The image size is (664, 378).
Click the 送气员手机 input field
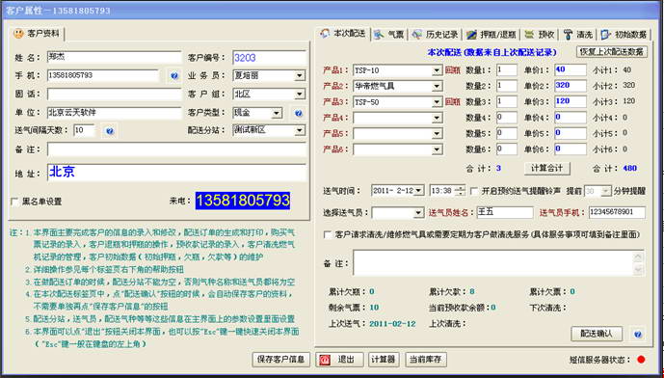point(617,213)
